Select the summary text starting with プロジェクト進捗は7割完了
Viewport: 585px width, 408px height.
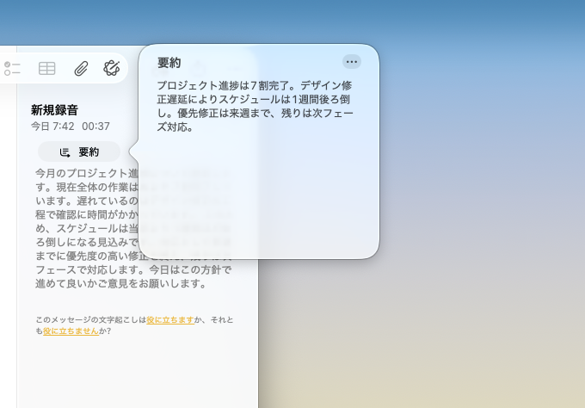[x=255, y=107]
